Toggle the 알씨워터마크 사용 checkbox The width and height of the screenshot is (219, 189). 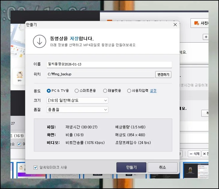[x=36, y=167]
